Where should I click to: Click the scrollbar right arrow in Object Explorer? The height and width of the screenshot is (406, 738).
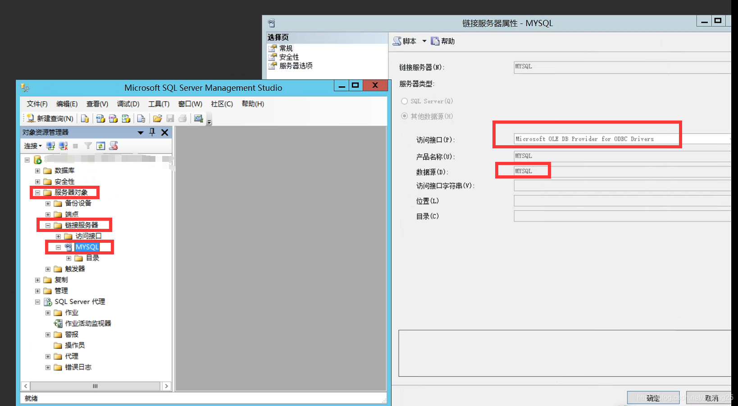(166, 386)
